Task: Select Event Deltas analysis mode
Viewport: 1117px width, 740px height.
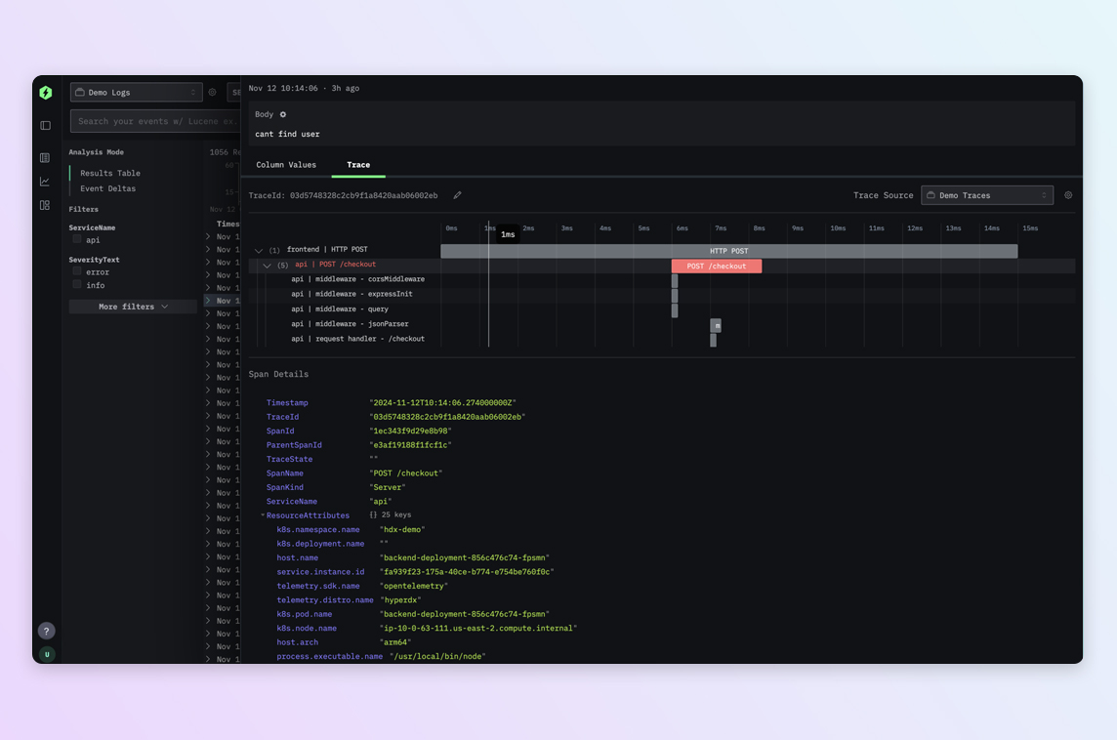Action: [107, 188]
